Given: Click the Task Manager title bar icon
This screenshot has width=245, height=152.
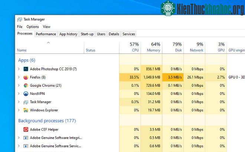Looking at the screenshot, I should click(20, 19).
